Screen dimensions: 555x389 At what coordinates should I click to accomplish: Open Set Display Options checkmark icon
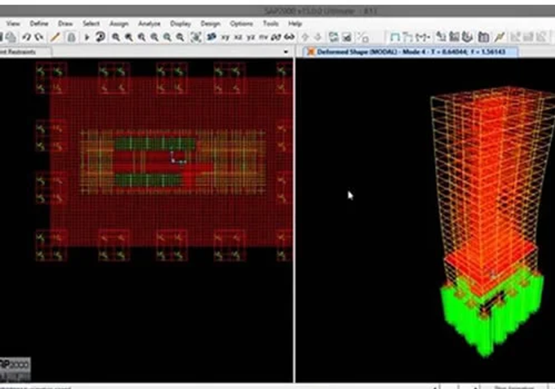347,37
